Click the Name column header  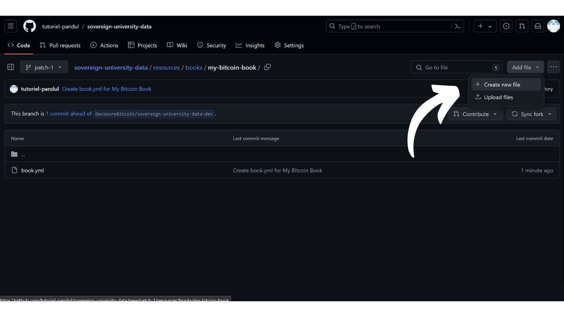[x=18, y=138]
